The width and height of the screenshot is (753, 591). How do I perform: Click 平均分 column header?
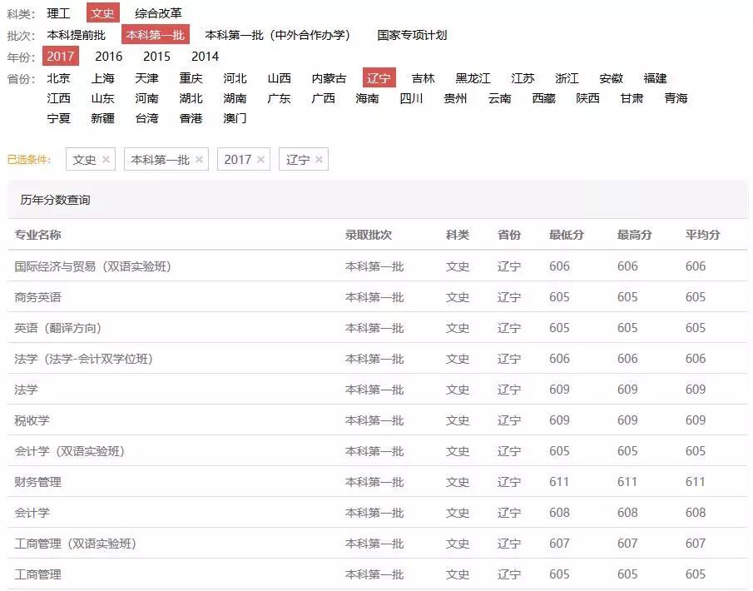pyautogui.click(x=702, y=236)
